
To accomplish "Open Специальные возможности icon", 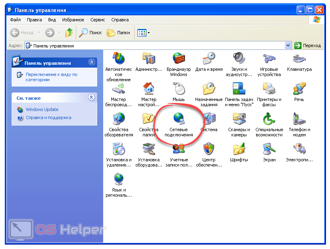I will point(269,119).
